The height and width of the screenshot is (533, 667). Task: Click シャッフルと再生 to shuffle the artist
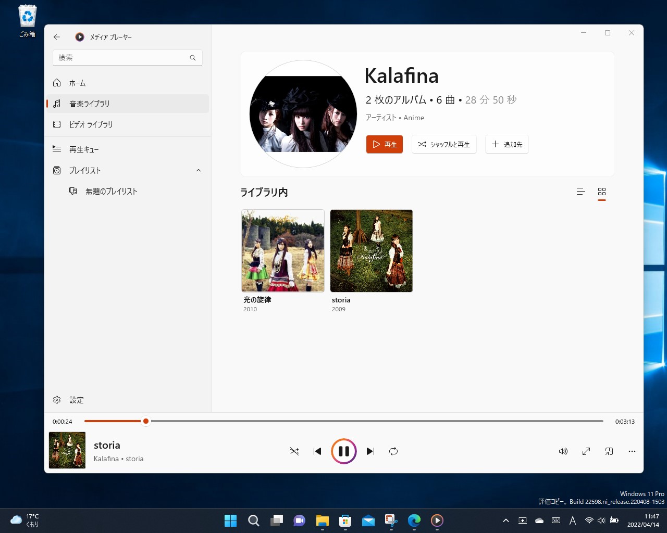[x=444, y=144]
